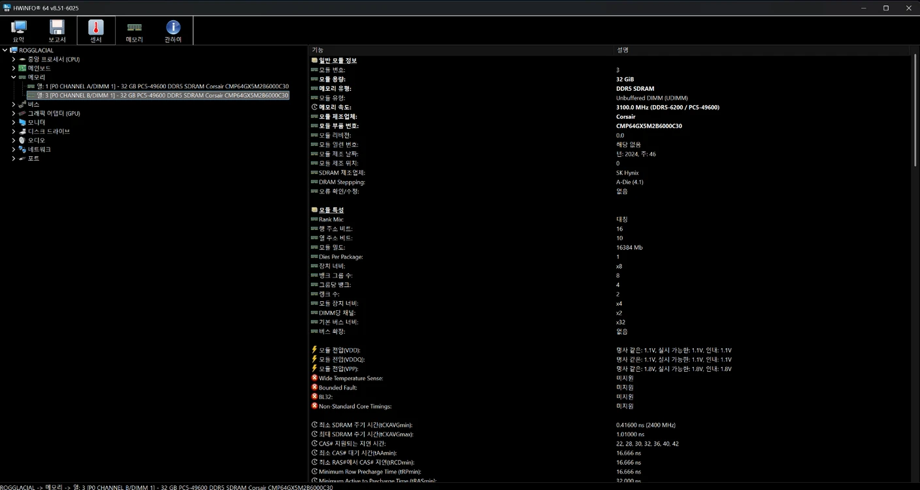Click the 디스크 드라이브 disk icon

tap(22, 131)
